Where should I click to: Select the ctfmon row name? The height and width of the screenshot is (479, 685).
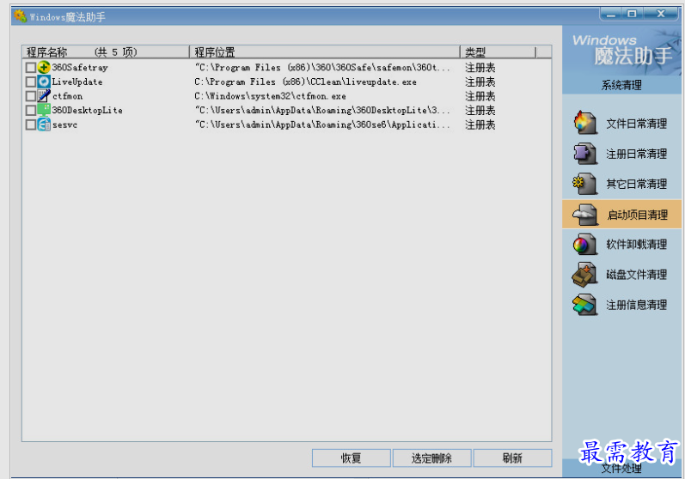67,96
